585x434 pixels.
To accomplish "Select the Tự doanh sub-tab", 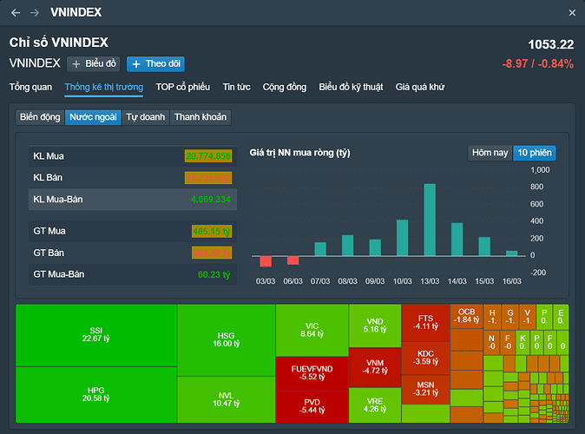I will pos(145,117).
